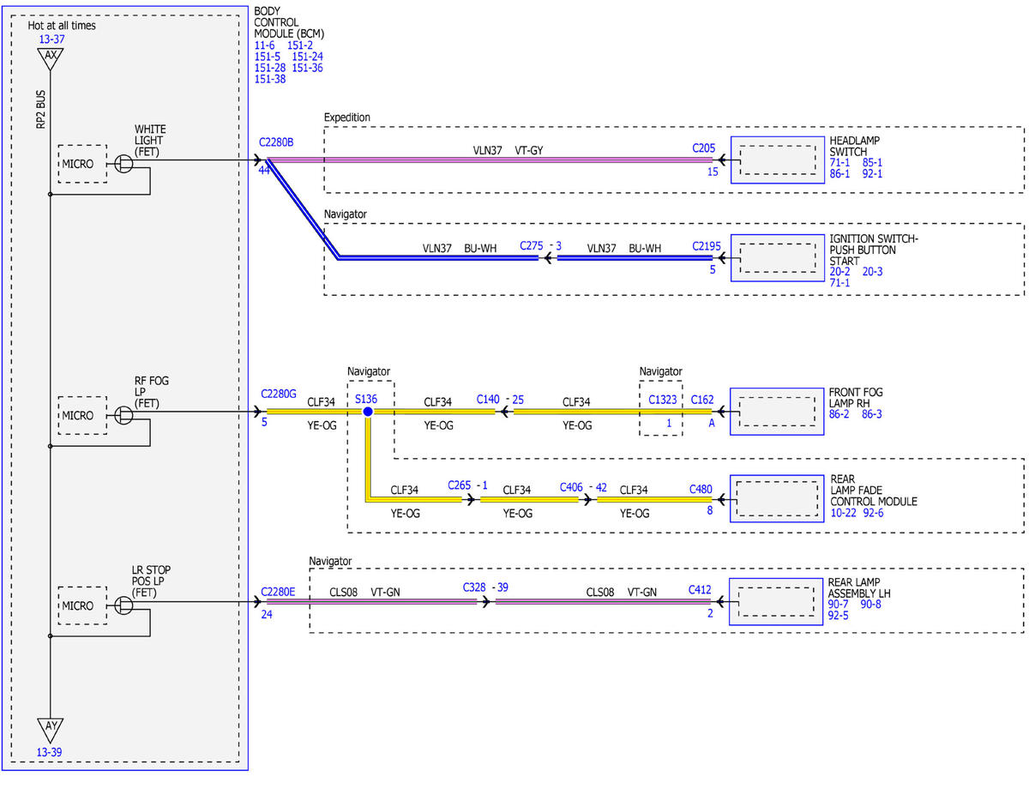This screenshot has height=795, width=1029.
Task: Click the MICRO box beside RF FOG LP
Action: [82, 415]
